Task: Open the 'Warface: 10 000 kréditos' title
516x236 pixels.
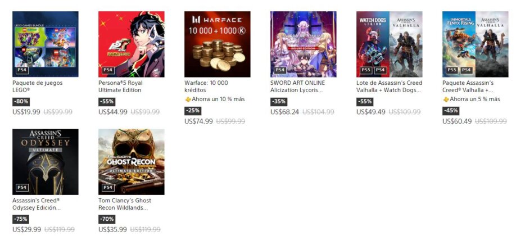Action: point(206,87)
